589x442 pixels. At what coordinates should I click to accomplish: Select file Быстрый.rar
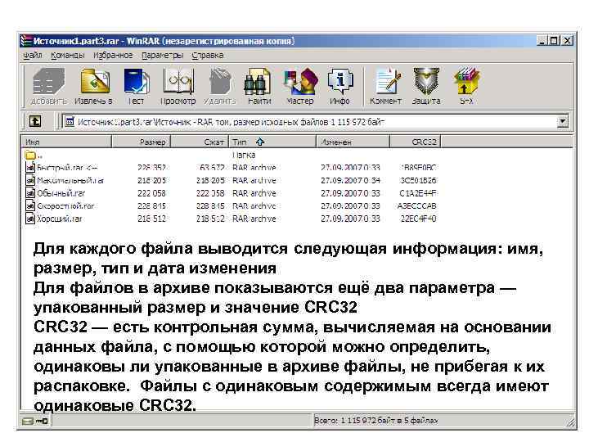[x=61, y=167]
